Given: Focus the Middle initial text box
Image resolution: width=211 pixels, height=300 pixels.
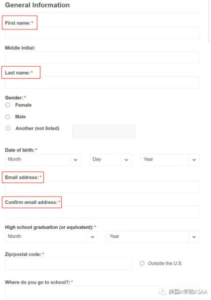Looking at the screenshot, I should click(x=102, y=57).
